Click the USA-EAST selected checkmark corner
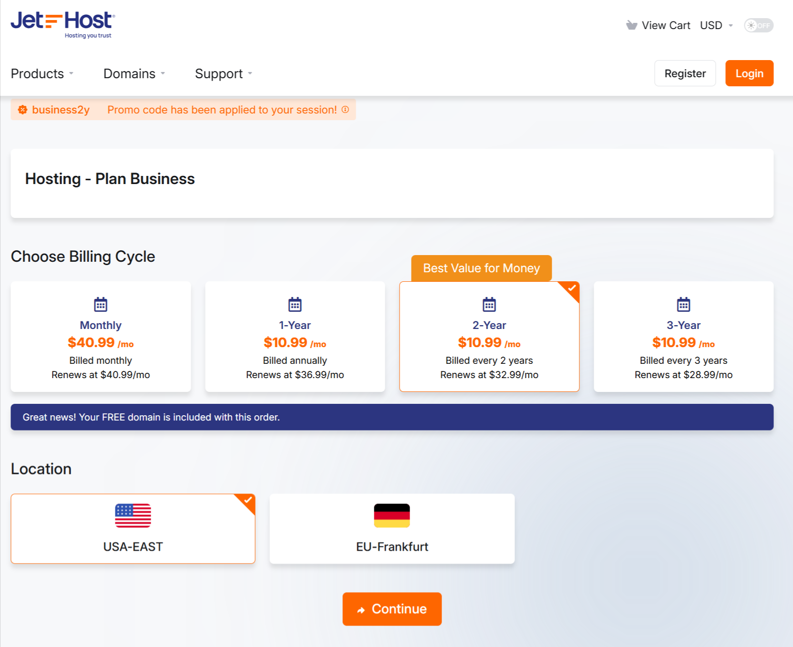The height and width of the screenshot is (647, 793). (247, 501)
